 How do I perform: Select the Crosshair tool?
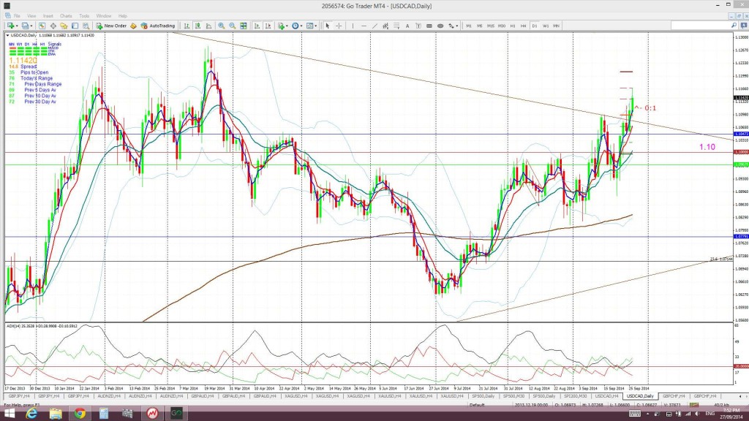tap(339, 26)
